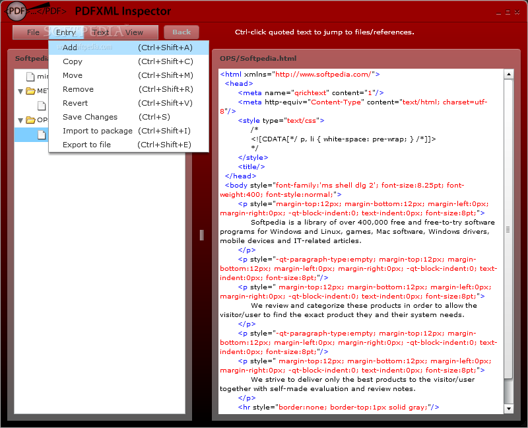Select file icon under META folder

pyautogui.click(x=42, y=106)
